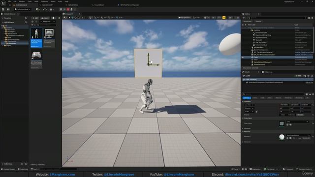315x177 pixels.
Task: Toggle surface snapping in viewport toolbar
Action: [x=95, y=18]
